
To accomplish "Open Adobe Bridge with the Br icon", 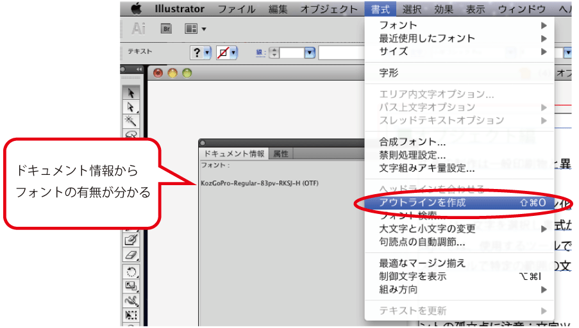I will pyautogui.click(x=166, y=29).
